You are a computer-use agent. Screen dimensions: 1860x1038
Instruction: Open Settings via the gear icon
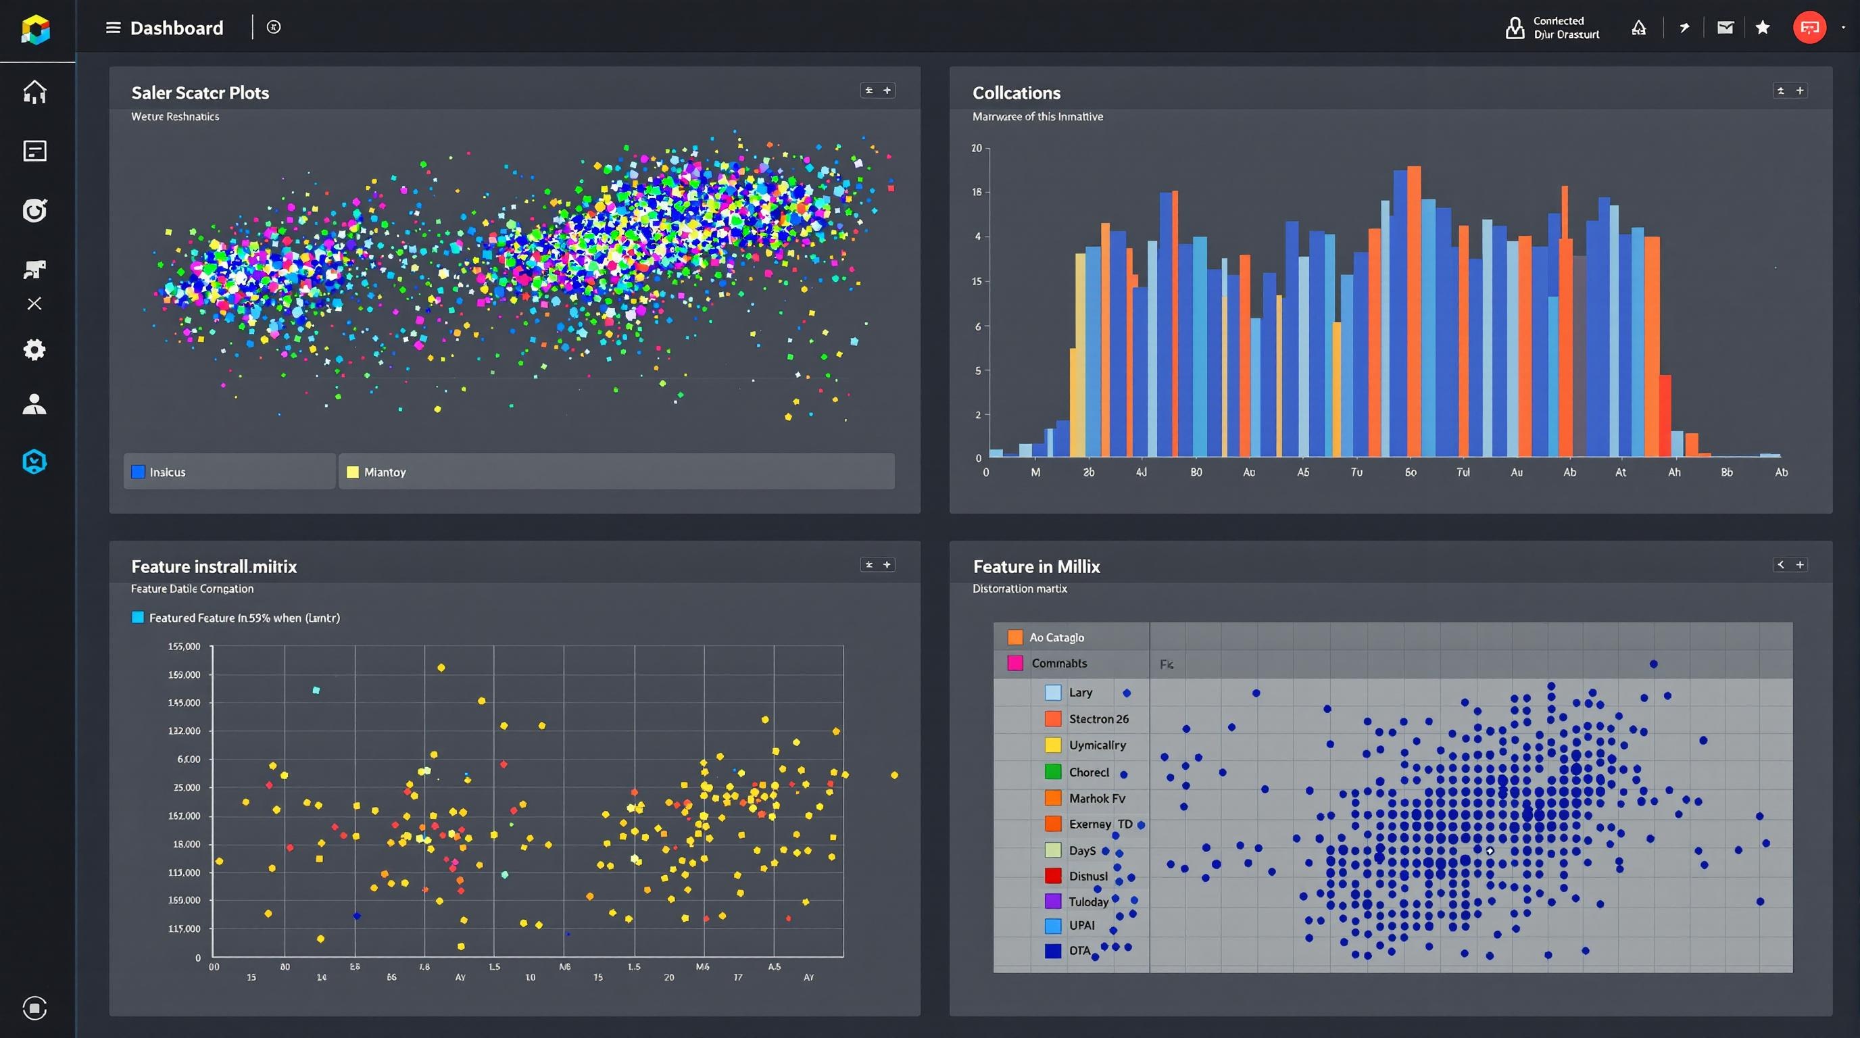34,349
